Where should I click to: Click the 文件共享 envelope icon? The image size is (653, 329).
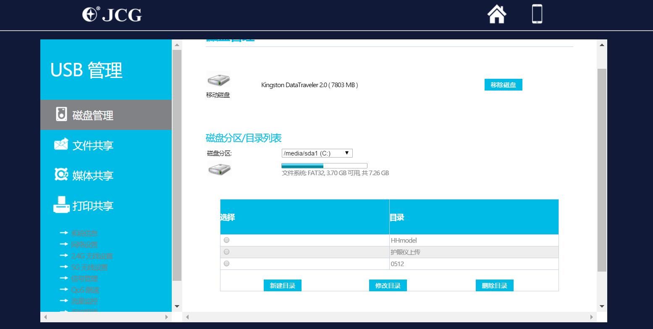click(x=61, y=144)
